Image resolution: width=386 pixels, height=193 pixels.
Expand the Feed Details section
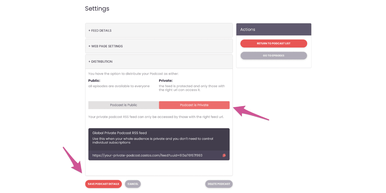tap(159, 31)
